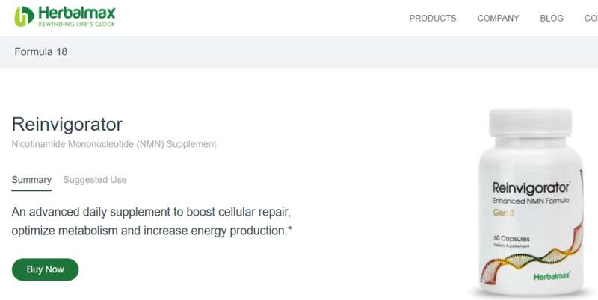Click the product summary description paragraph
Viewport: 598px width, 300px height.
pyautogui.click(x=152, y=221)
